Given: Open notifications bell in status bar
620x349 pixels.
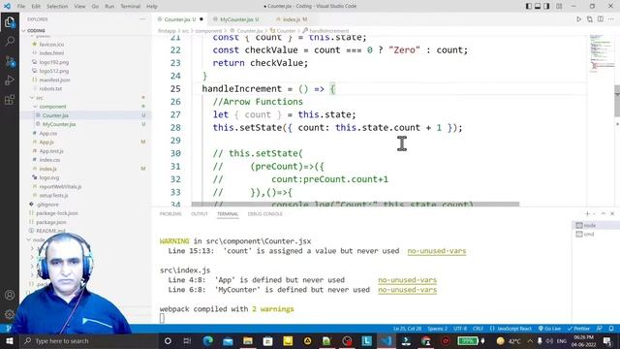Looking at the screenshot, I should tap(611, 329).
